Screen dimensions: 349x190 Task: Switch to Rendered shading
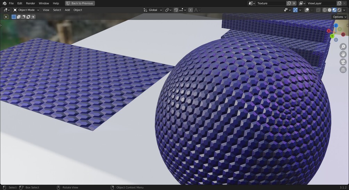point(339,10)
